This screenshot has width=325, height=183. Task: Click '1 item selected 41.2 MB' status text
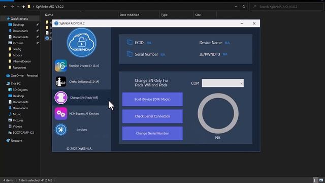(x=36, y=180)
